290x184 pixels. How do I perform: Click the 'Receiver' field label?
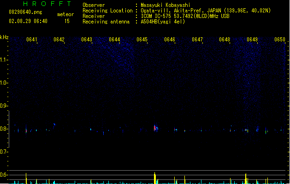pos(94,16)
